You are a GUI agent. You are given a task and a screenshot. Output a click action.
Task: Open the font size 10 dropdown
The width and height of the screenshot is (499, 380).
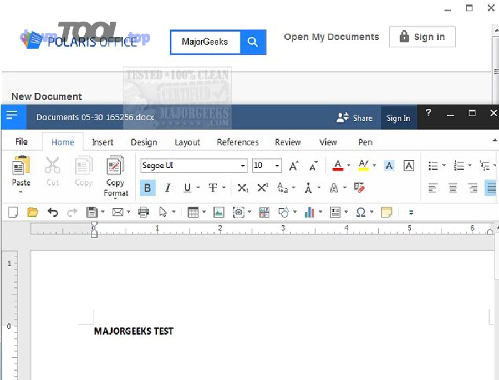coord(277,166)
